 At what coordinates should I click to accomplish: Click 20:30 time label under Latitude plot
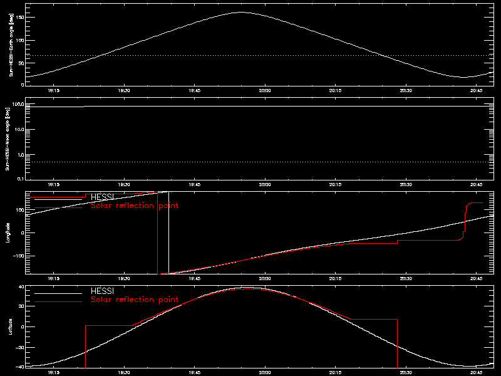(406, 372)
